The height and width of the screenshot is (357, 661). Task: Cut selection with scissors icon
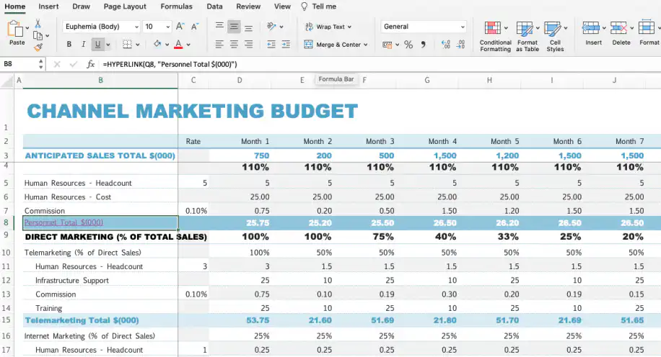pos(38,24)
